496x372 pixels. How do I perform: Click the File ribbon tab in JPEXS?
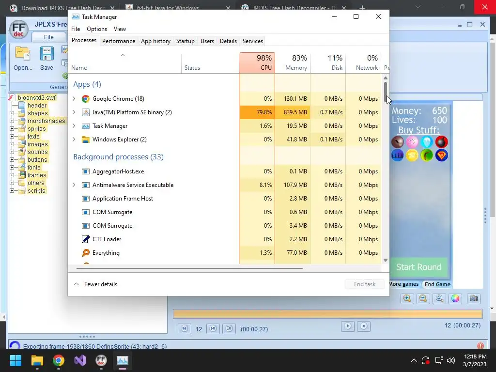click(49, 37)
